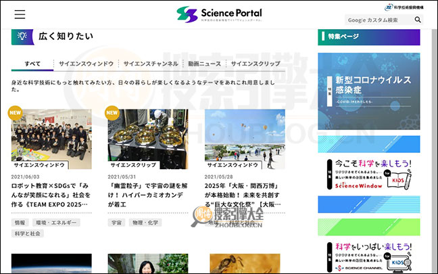Open the JST logo link at top right
Viewport: 438px width, 274px height.
point(404,7)
